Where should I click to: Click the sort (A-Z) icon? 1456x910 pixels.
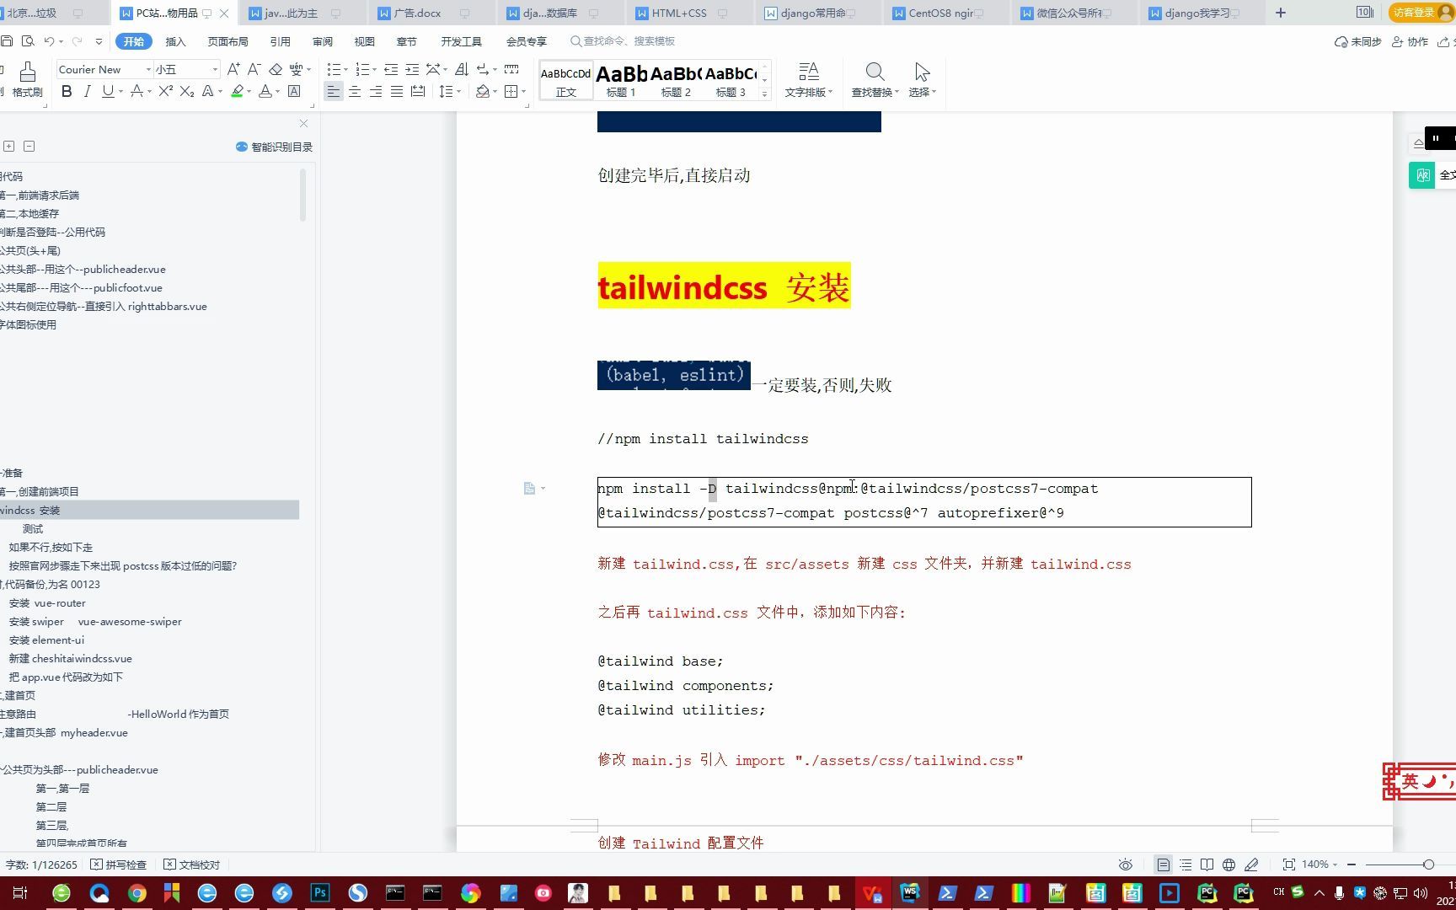coord(461,69)
